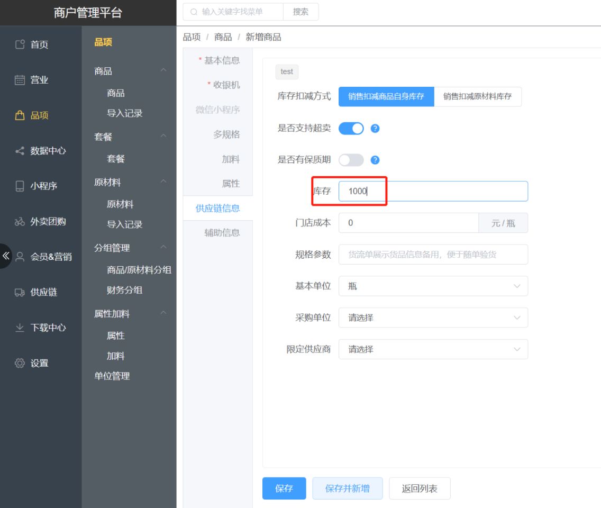Click 品项 breadcrumb link

tap(192, 37)
